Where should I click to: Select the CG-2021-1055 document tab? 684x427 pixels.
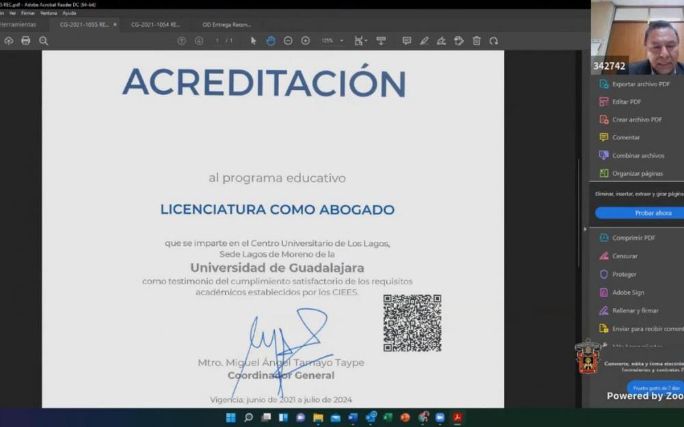pos(84,25)
